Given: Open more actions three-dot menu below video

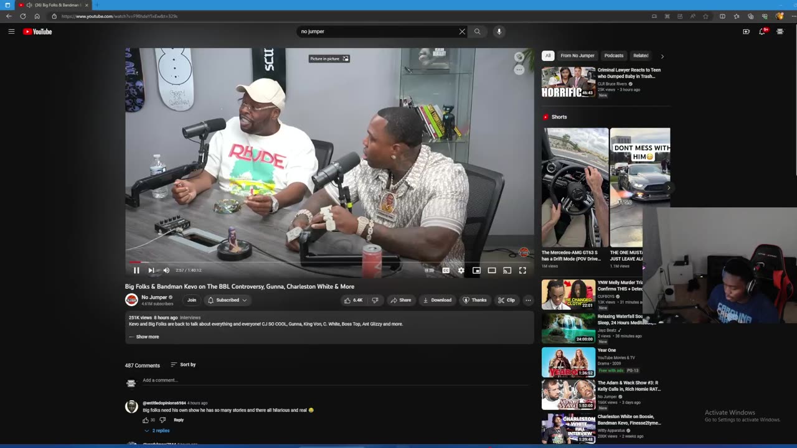Looking at the screenshot, I should pos(528,300).
